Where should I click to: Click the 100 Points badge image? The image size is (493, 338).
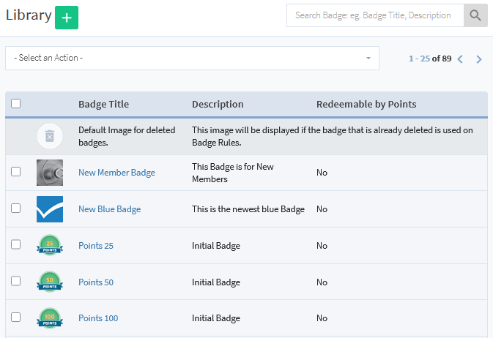point(50,318)
